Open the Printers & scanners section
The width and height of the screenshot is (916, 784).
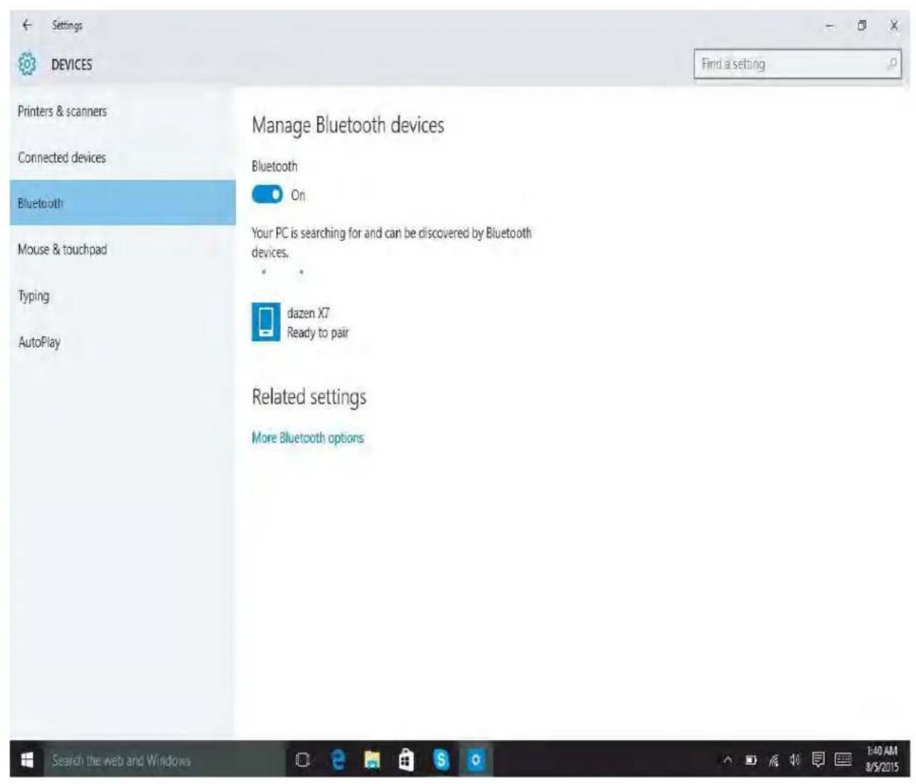coord(62,111)
